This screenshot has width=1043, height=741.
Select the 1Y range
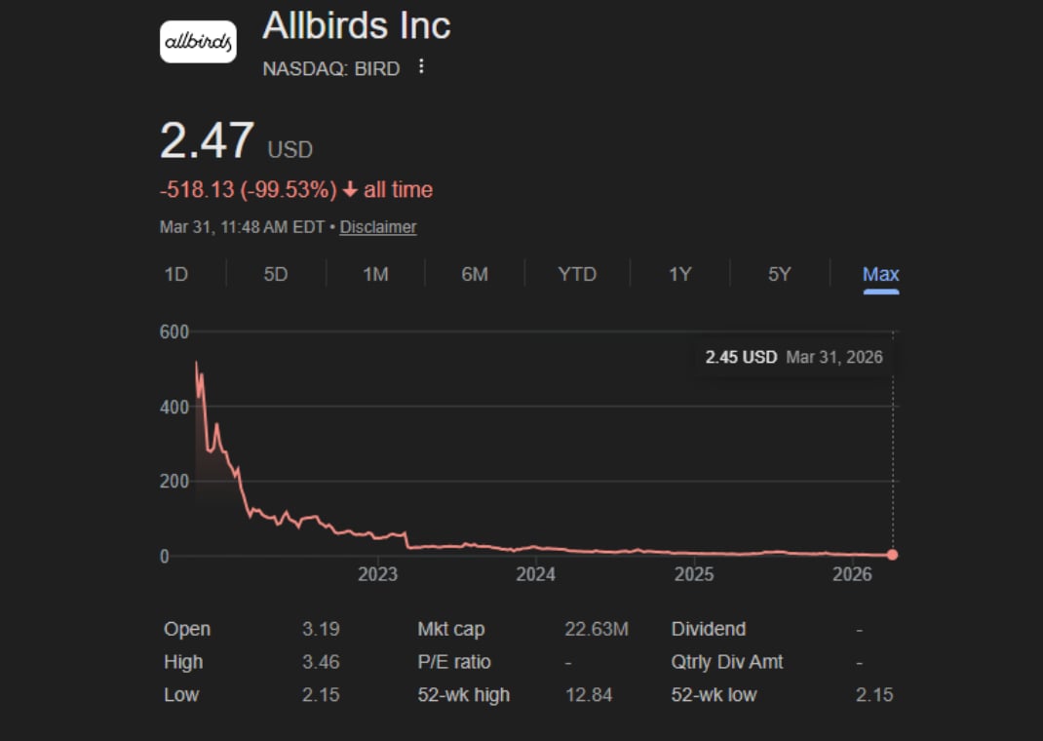(679, 274)
